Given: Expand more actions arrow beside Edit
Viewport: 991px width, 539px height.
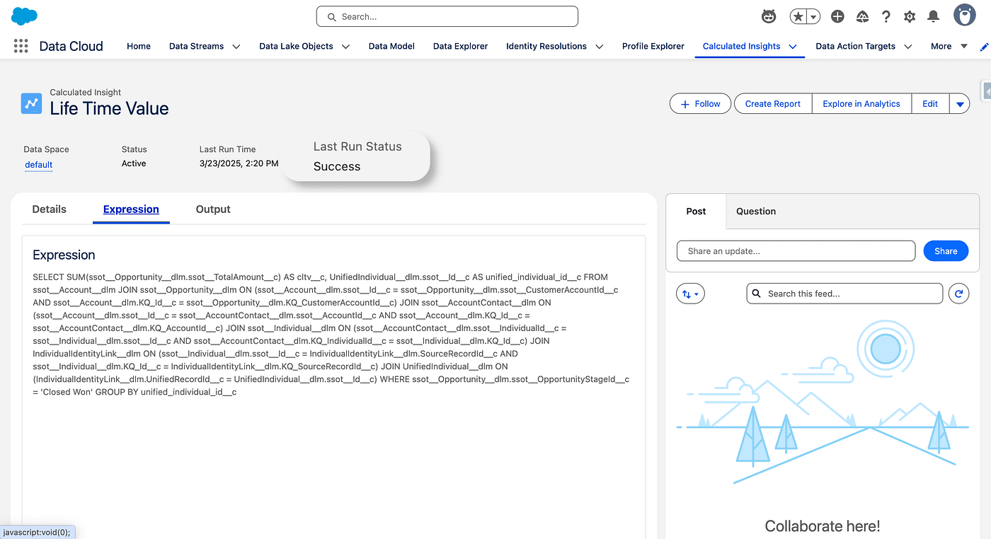Looking at the screenshot, I should tap(960, 104).
